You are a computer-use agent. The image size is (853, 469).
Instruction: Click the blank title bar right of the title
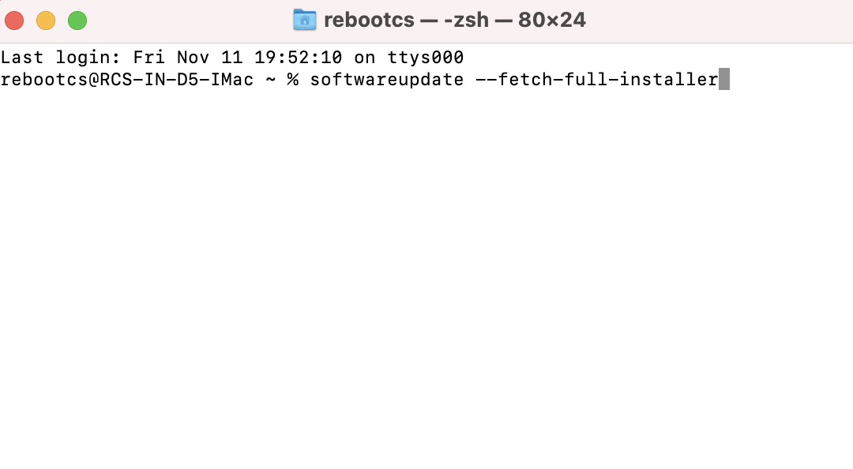[x=711, y=20]
